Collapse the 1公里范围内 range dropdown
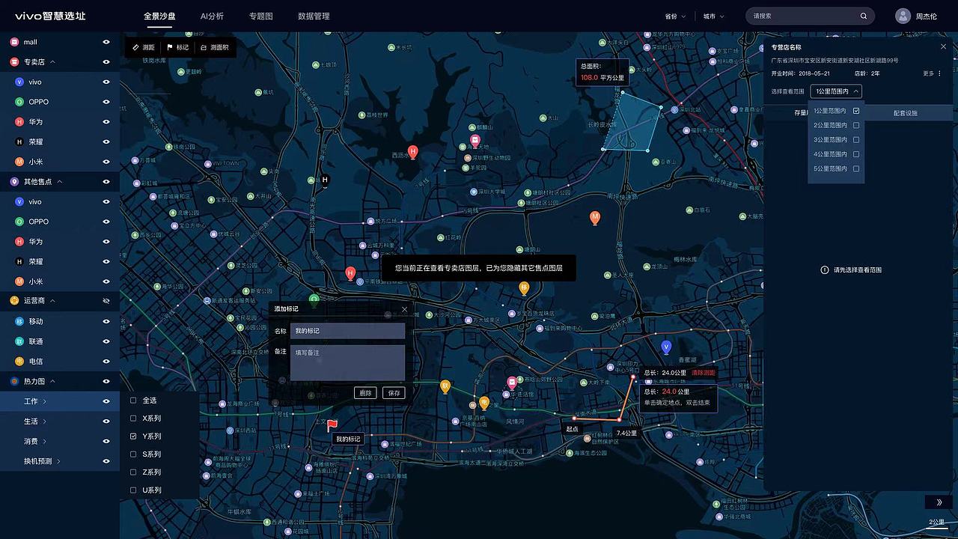Image resolution: width=958 pixels, height=539 pixels. 836,91
